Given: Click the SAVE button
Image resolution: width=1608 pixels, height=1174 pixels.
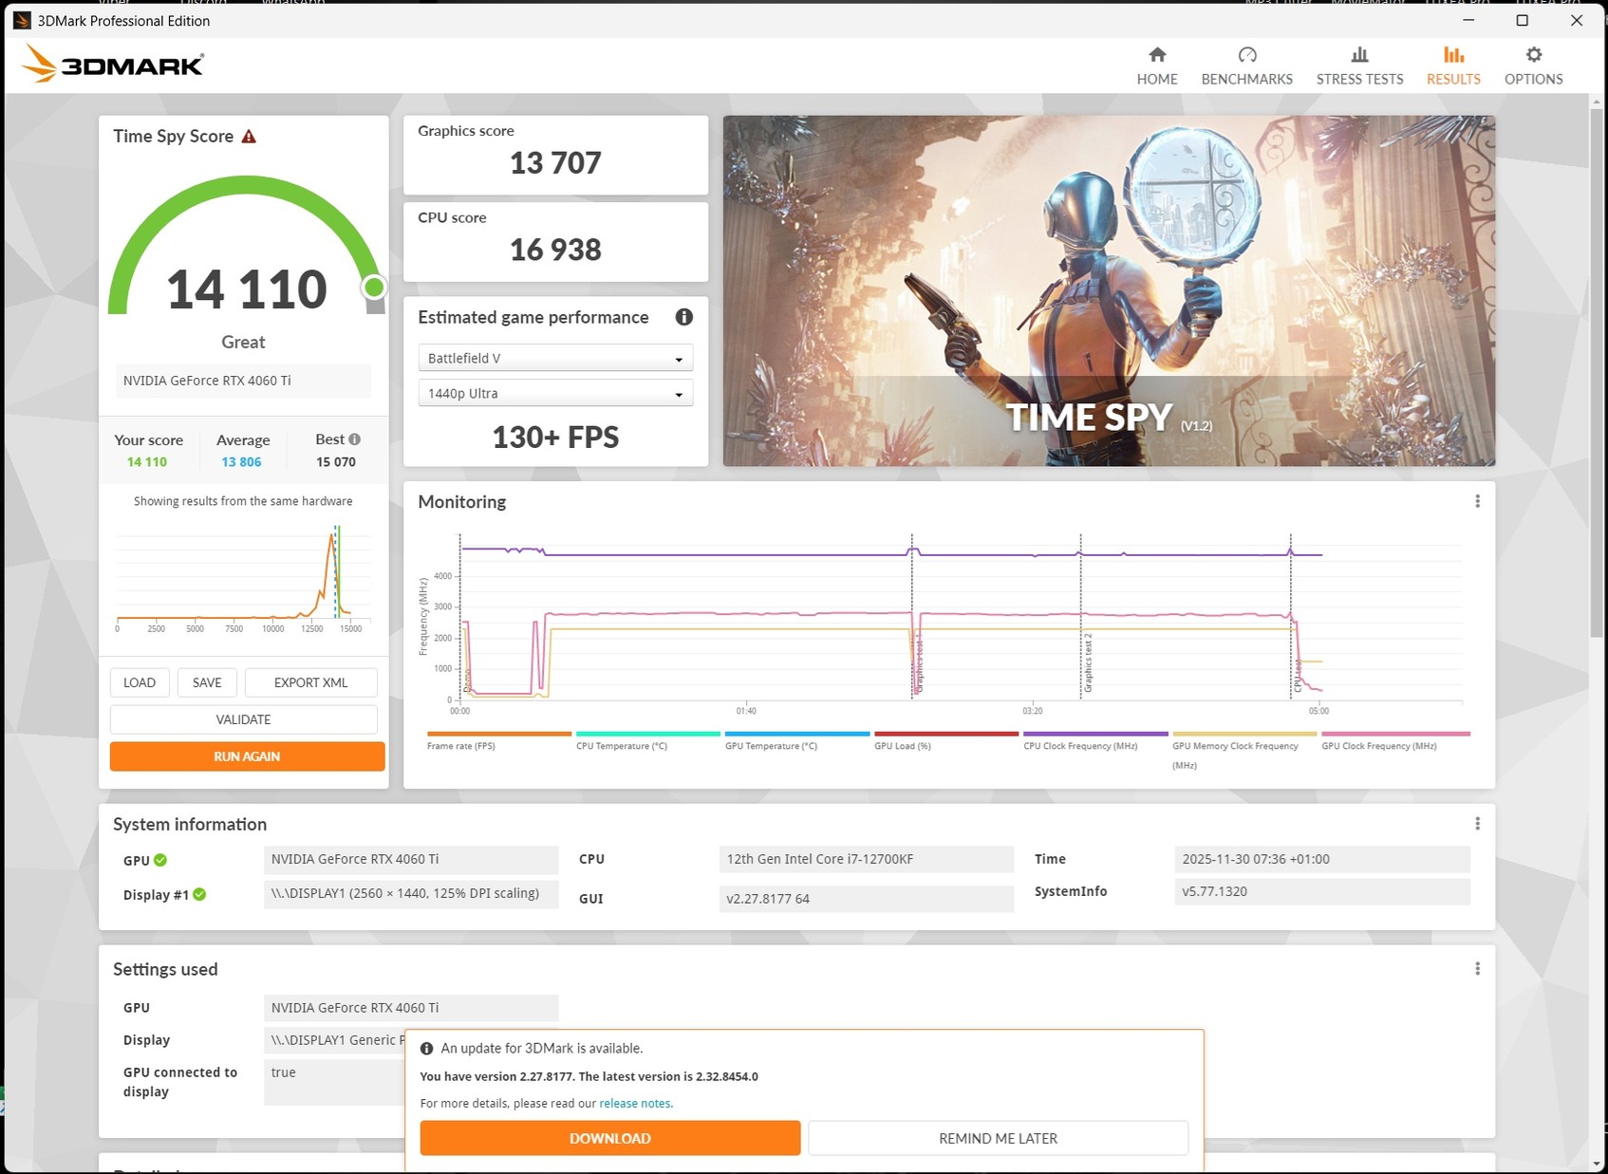Looking at the screenshot, I should pyautogui.click(x=207, y=682).
